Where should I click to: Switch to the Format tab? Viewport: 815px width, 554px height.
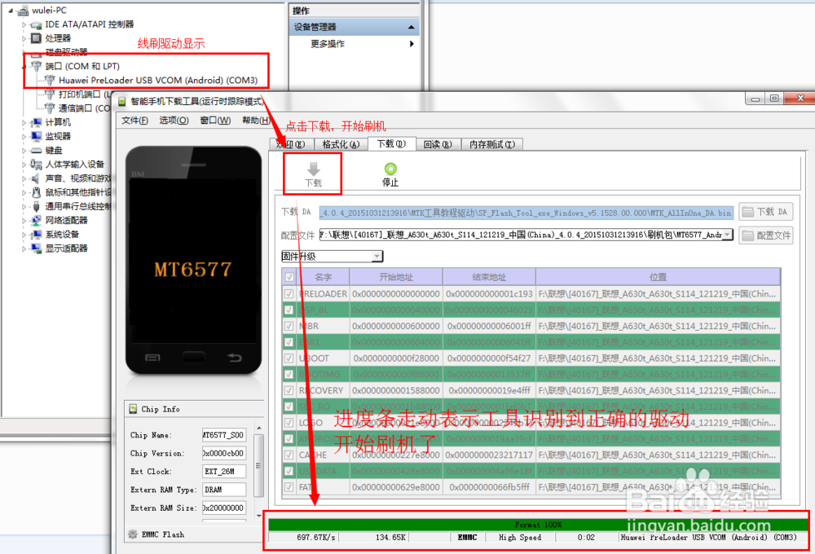(x=341, y=144)
